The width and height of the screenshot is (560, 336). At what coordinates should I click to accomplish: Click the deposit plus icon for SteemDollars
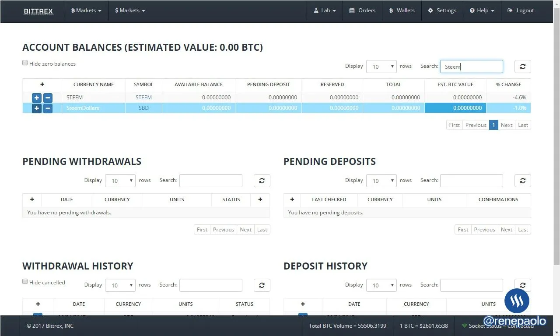pyautogui.click(x=37, y=108)
